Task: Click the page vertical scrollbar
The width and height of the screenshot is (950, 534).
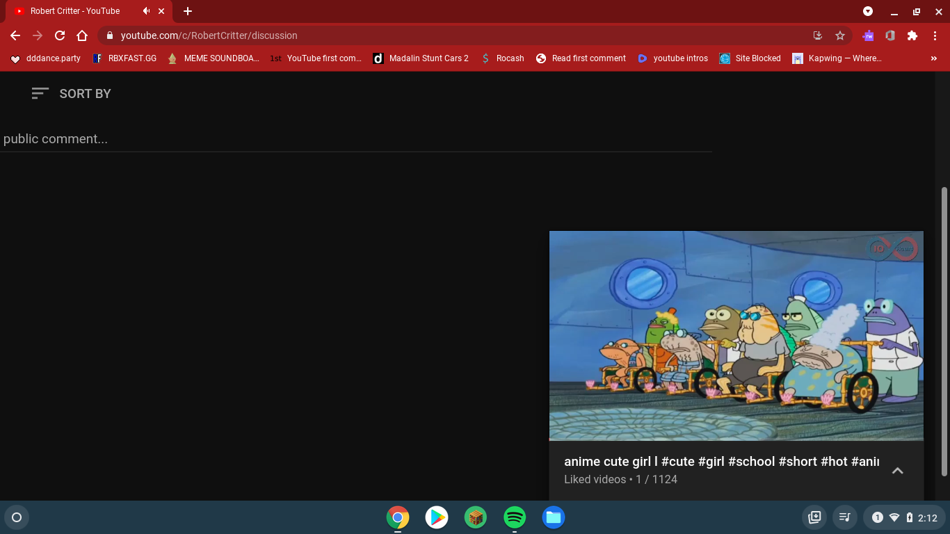Action: pyautogui.click(x=944, y=332)
